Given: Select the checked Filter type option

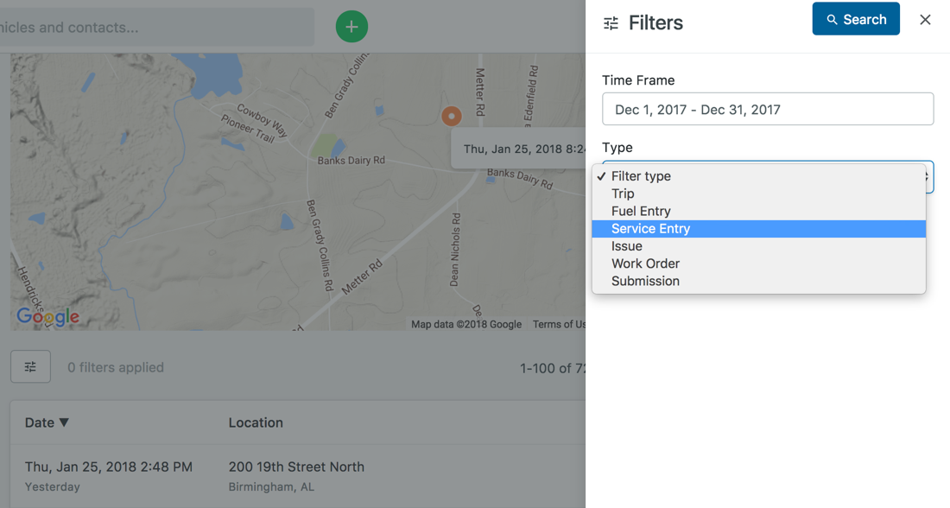Looking at the screenshot, I should (x=641, y=176).
